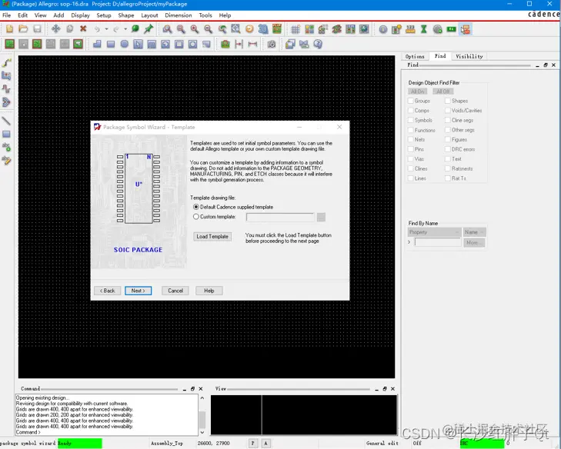Click the 3D viewer icon
The height and width of the screenshot is (449, 561).
[263, 29]
